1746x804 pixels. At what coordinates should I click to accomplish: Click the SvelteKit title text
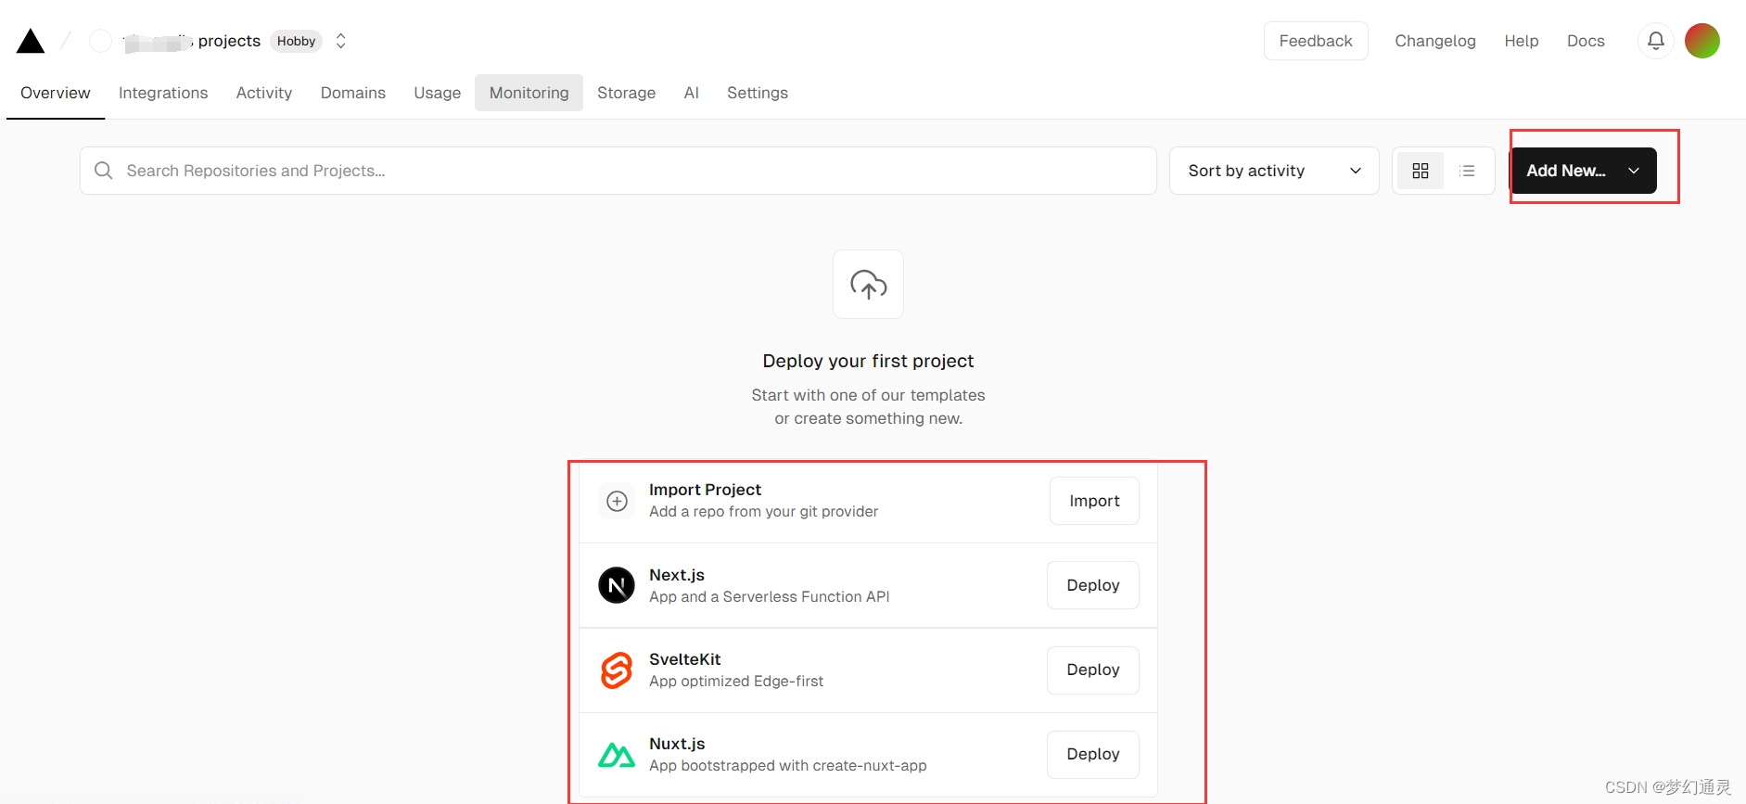point(685,659)
